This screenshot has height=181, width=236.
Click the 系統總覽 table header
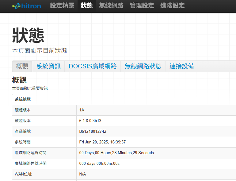pyautogui.click(x=124, y=100)
